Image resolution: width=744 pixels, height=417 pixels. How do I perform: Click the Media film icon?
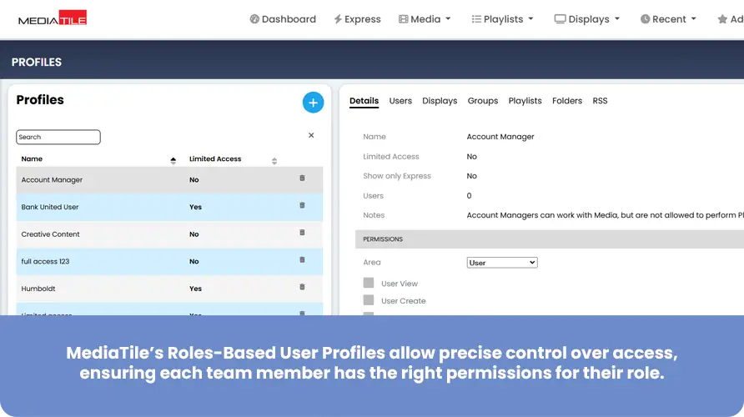[404, 19]
